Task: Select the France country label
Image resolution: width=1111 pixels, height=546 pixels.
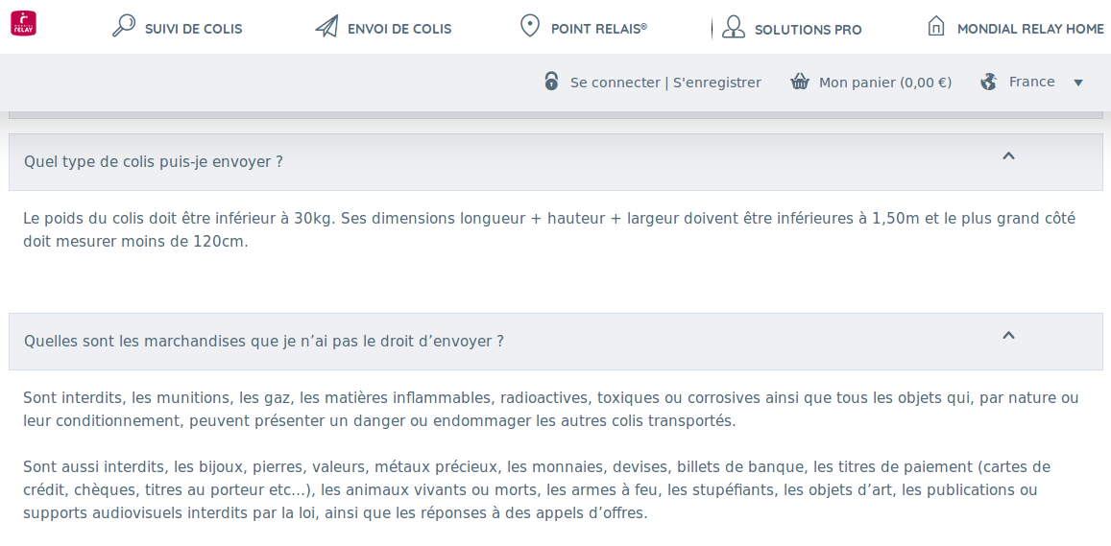Action: click(x=1031, y=82)
